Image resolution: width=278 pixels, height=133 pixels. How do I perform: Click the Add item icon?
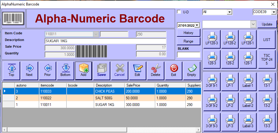(83, 68)
